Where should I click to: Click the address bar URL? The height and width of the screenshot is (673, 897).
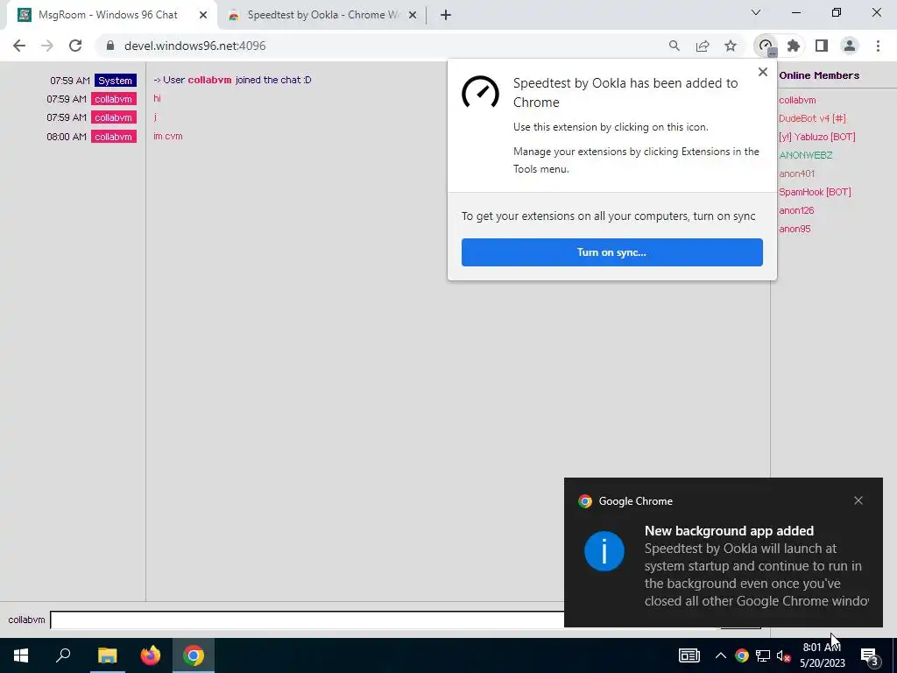(x=195, y=46)
